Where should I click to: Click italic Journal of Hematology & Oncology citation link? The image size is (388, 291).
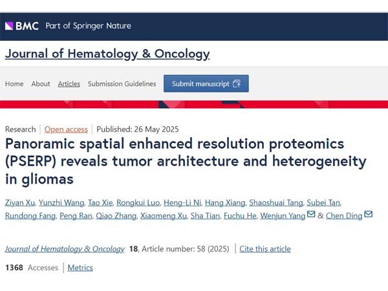[65, 248]
